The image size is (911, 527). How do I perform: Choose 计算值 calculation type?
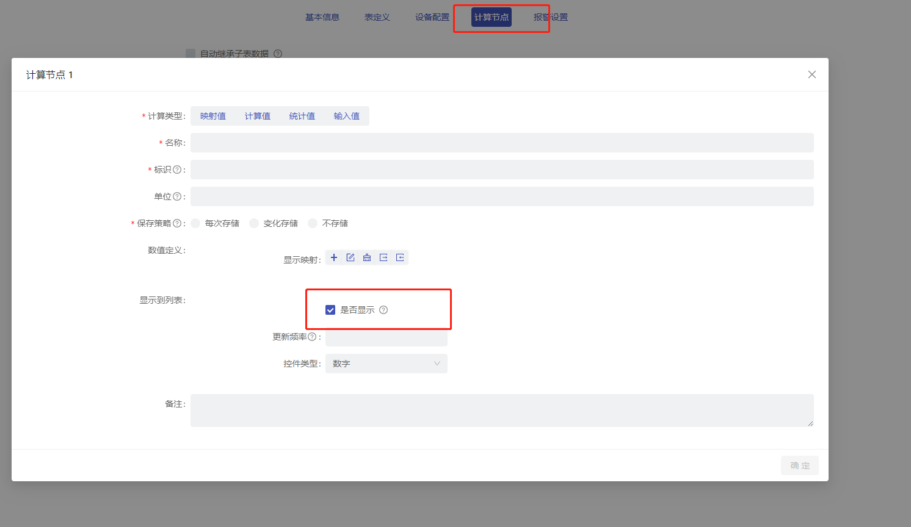click(x=258, y=116)
